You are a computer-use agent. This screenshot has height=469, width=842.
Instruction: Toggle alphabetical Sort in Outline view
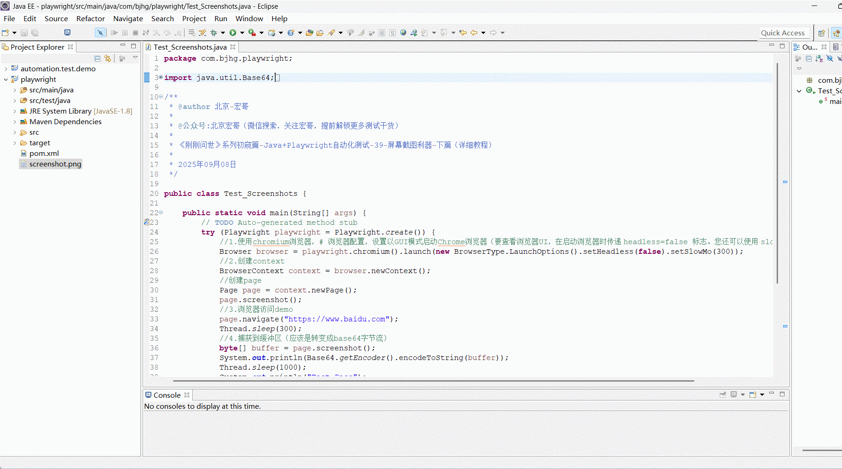819,58
